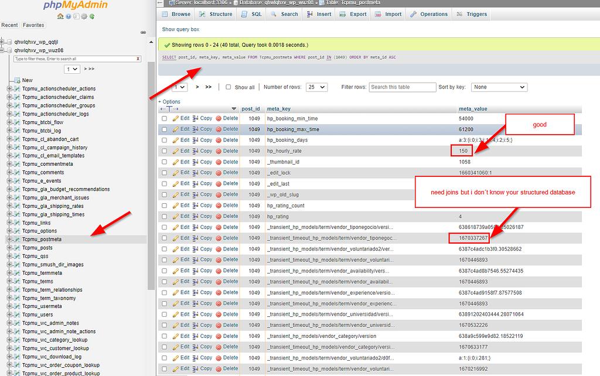Enable the Show all checkbox

point(227,87)
